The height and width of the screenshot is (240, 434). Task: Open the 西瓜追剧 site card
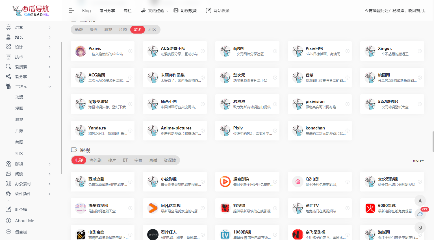[x=103, y=182]
